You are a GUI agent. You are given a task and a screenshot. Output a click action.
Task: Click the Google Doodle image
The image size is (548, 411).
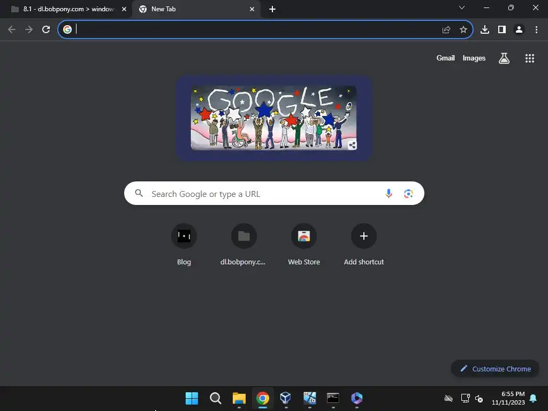(273, 118)
